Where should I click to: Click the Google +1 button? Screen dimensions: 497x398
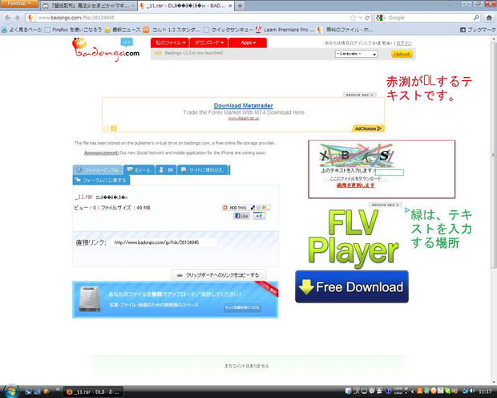[x=259, y=216]
